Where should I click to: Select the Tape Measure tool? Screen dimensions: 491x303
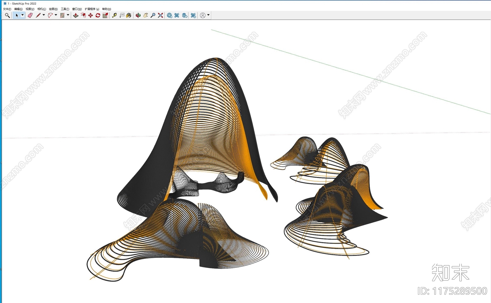coord(114,15)
